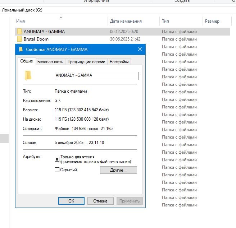
Task: Select the Brutal_Doom folder name
Action: coord(36,39)
